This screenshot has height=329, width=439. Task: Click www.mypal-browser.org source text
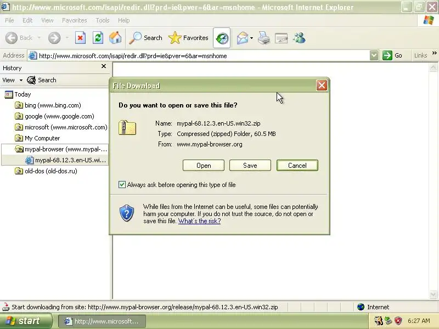[x=210, y=144]
